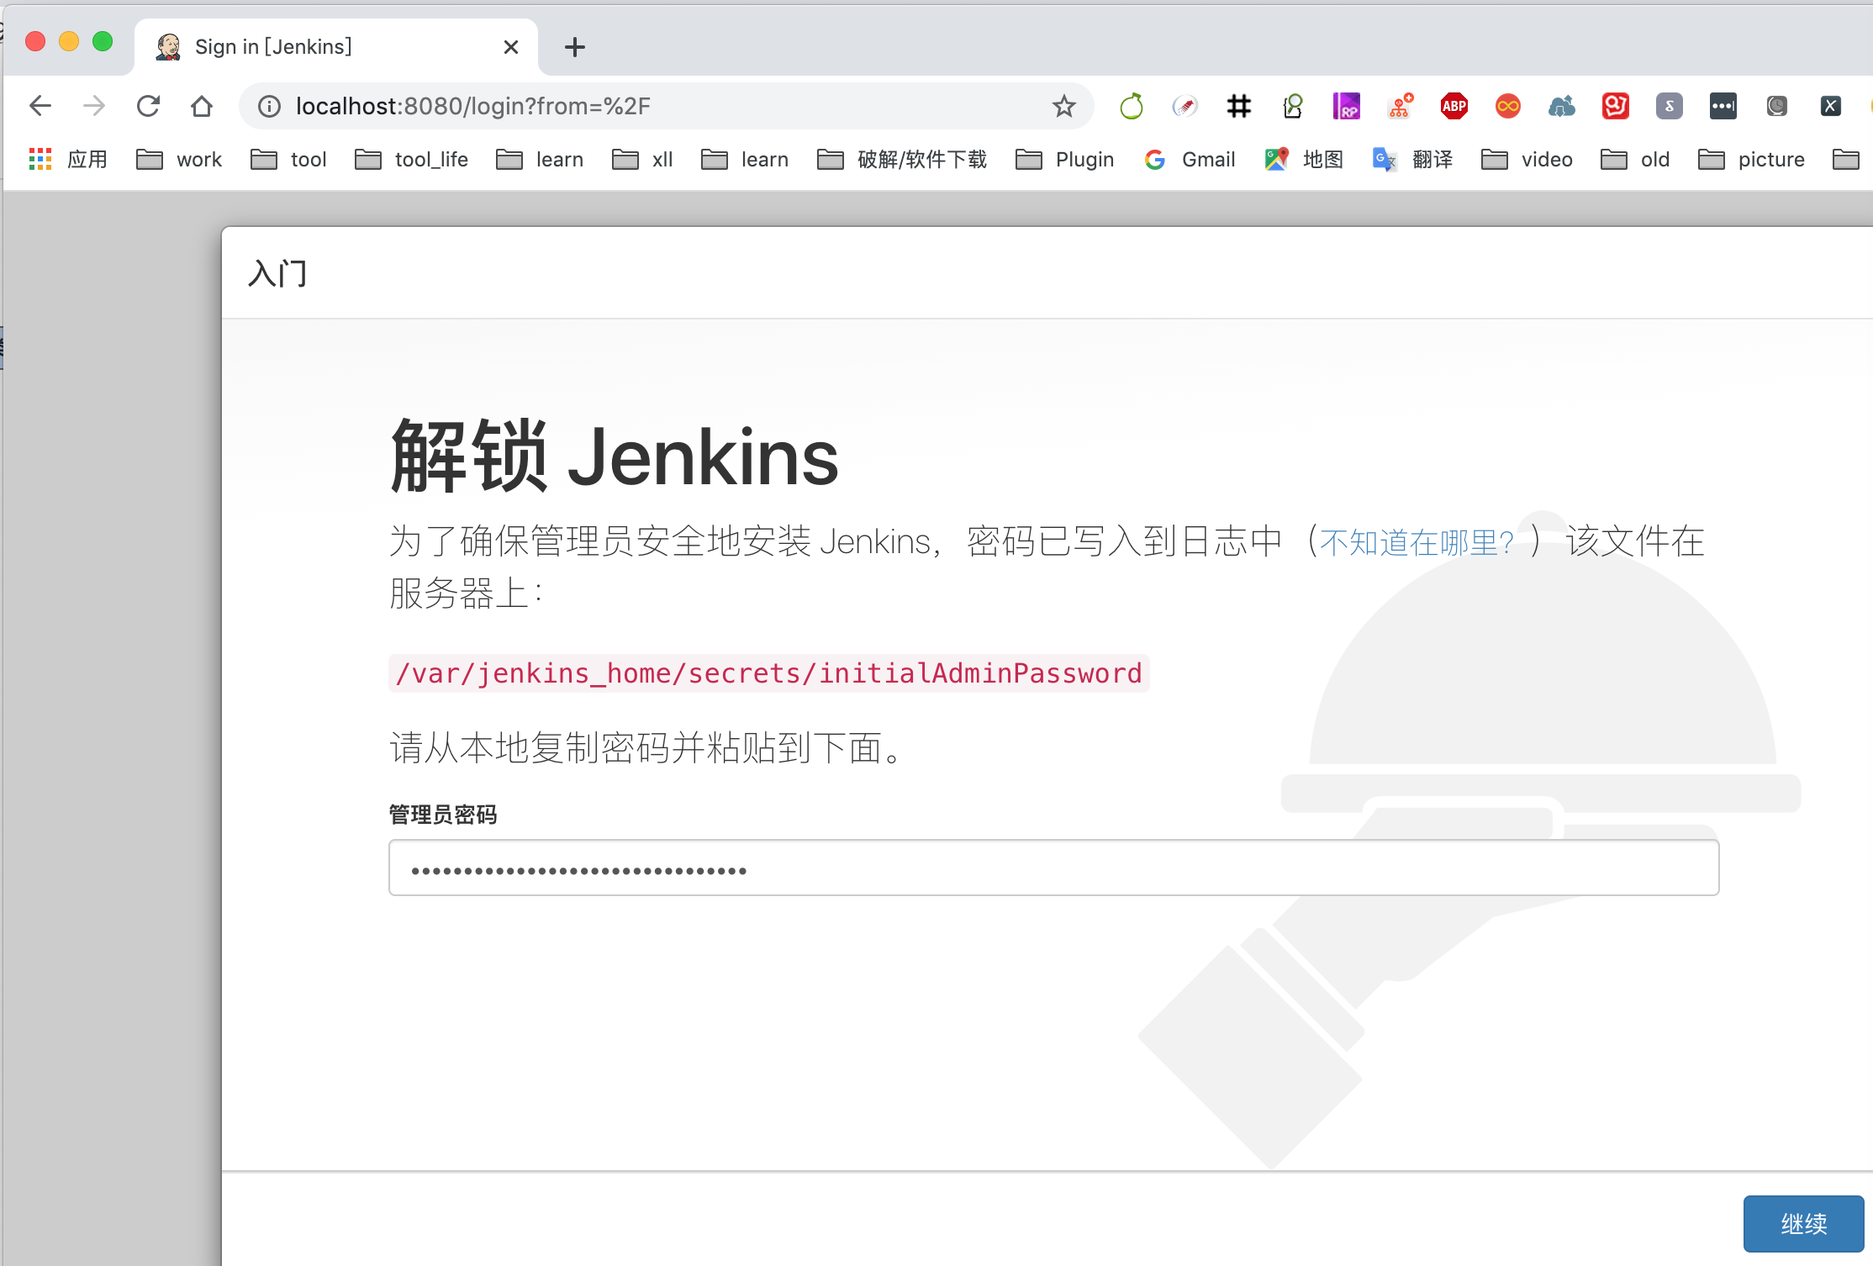This screenshot has height=1266, width=1873.
Task: Open a new tab with plus button
Action: click(x=575, y=47)
